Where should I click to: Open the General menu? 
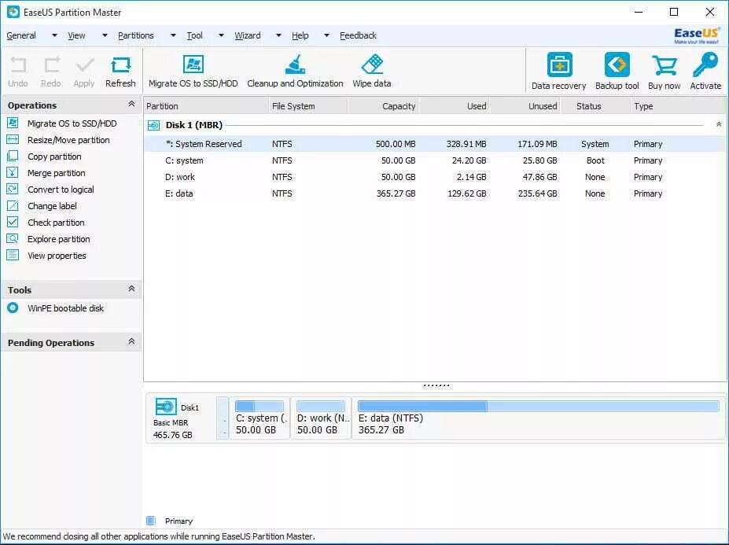point(21,35)
